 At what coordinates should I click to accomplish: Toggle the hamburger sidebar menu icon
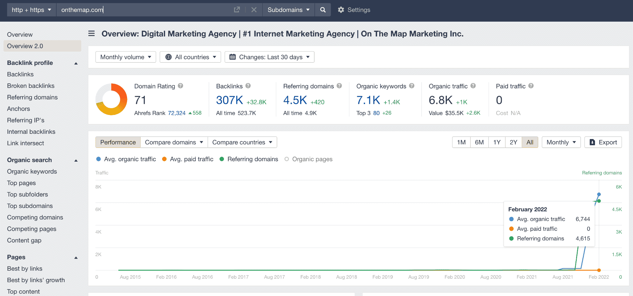pos(91,33)
